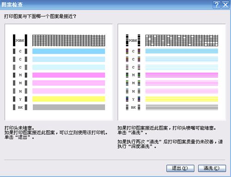Viewport: 231px width, 177px height.
Task: Close the 图案检查 dialog
Action: tap(225, 5)
